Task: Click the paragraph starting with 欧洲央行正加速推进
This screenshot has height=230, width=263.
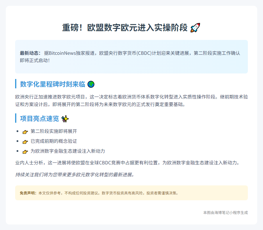Action: pos(131,101)
